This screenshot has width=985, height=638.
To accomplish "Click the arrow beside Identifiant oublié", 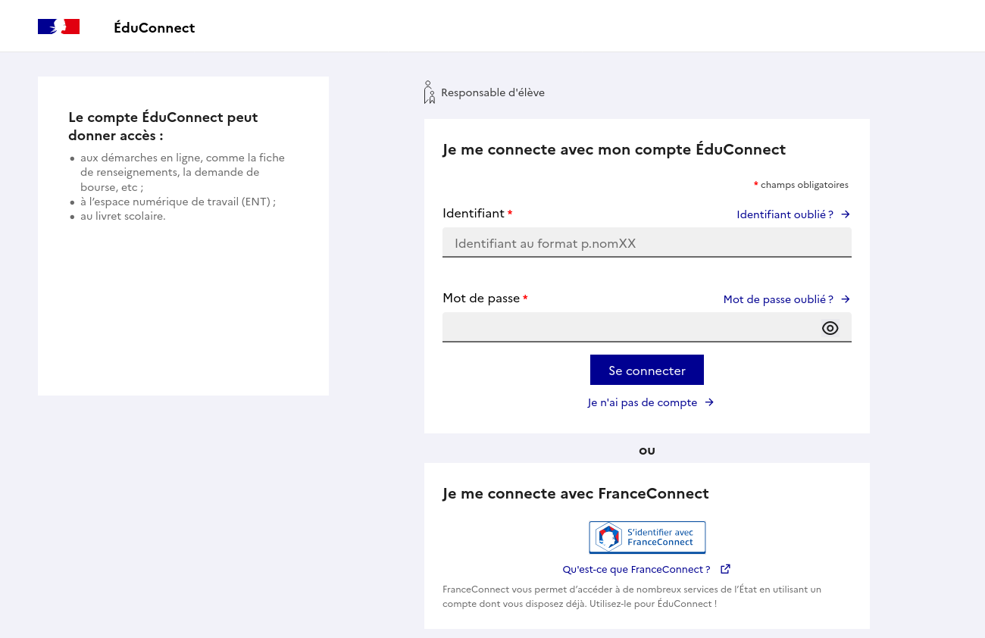I will click(x=846, y=214).
